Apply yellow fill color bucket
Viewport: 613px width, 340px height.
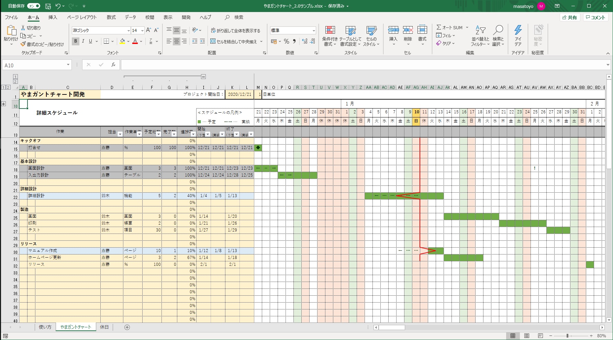click(x=122, y=41)
